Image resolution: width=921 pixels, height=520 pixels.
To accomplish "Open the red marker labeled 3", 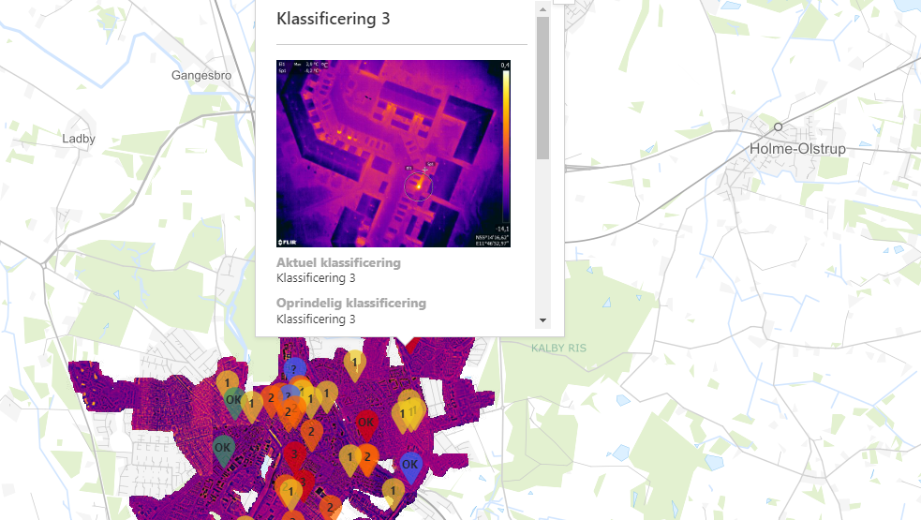I will tap(294, 454).
